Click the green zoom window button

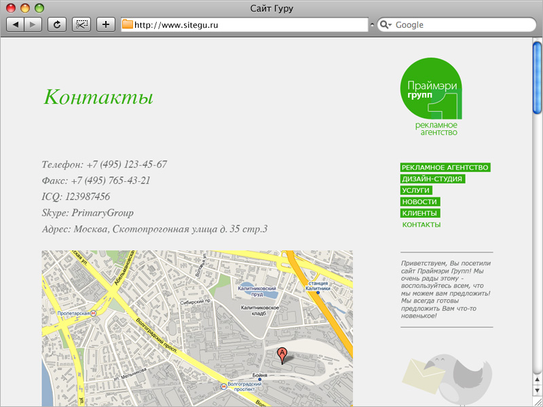39,8
